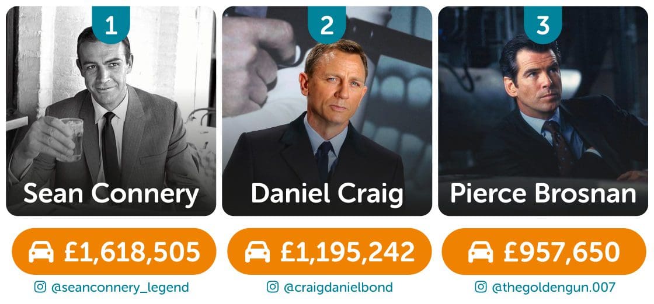Click the number 1 rank badge
654x304 pixels.
tap(110, 25)
